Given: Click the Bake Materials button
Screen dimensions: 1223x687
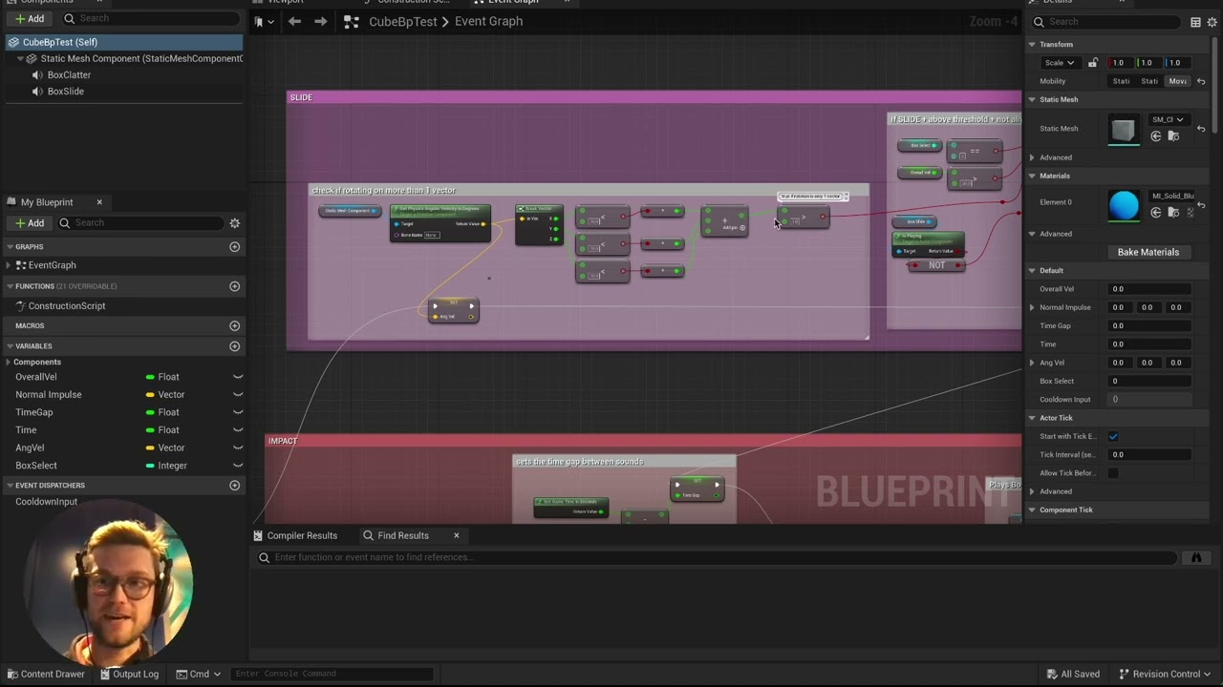Looking at the screenshot, I should (x=1148, y=252).
